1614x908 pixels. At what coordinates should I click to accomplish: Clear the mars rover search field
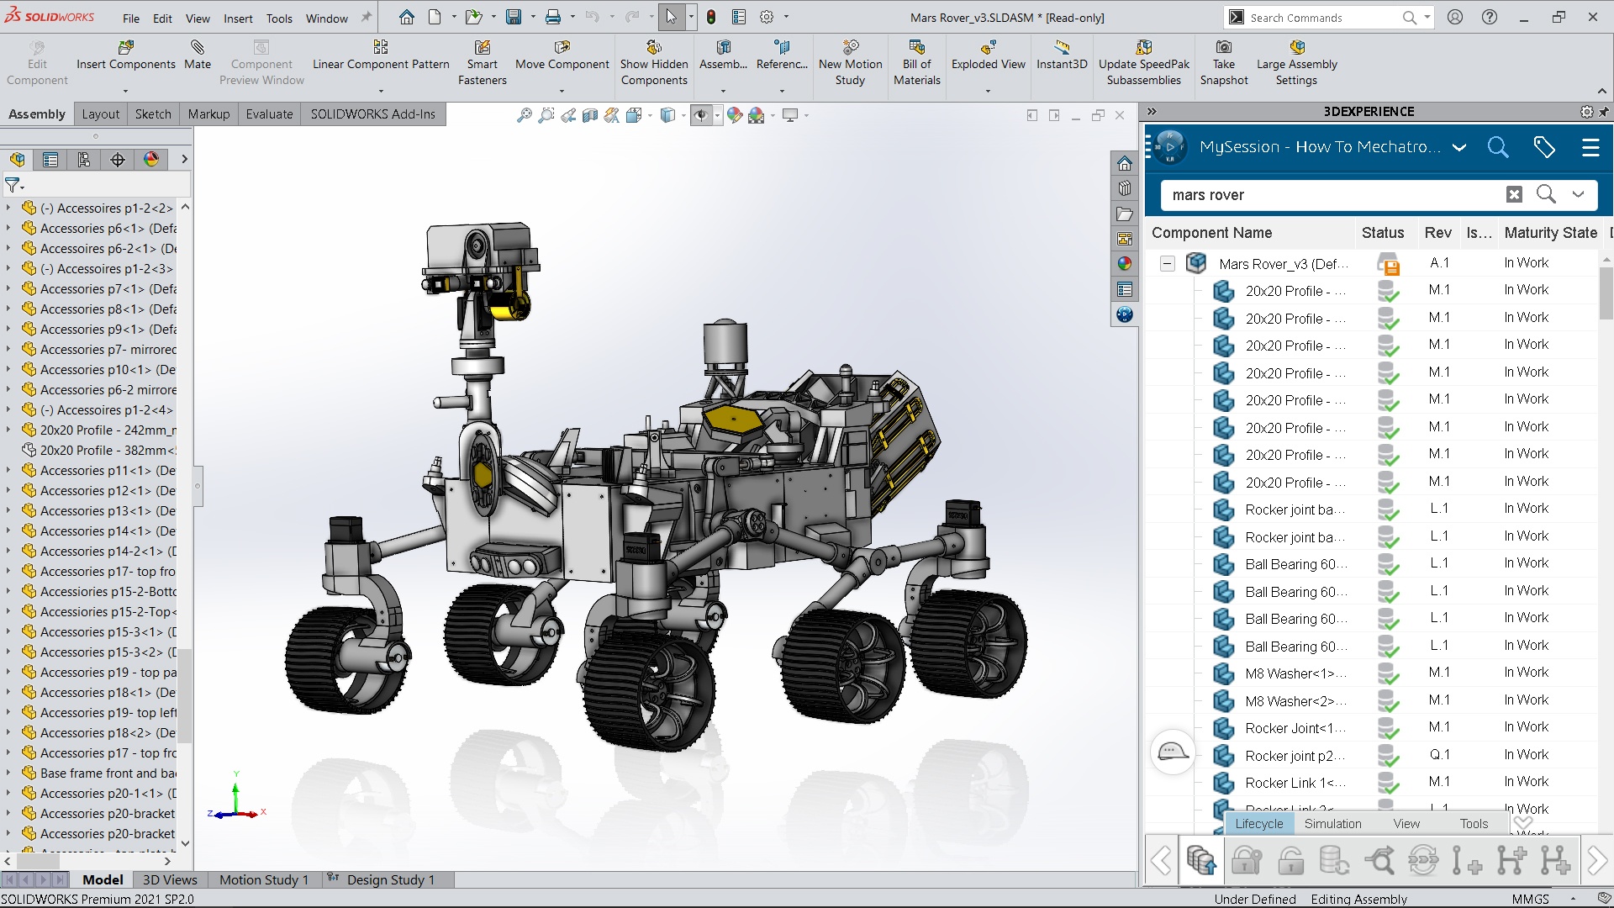pyautogui.click(x=1513, y=194)
